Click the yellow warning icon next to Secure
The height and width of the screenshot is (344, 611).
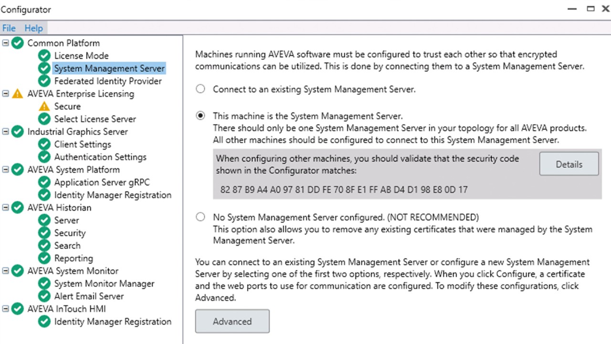44,106
